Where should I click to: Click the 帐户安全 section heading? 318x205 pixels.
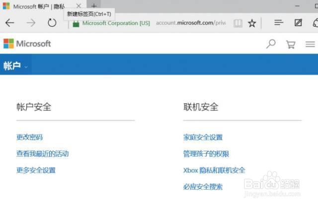pos(34,107)
